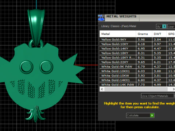The height and width of the screenshot is (131, 175).
Task: Click the right scroll arrow of table
Action: pos(174,89)
